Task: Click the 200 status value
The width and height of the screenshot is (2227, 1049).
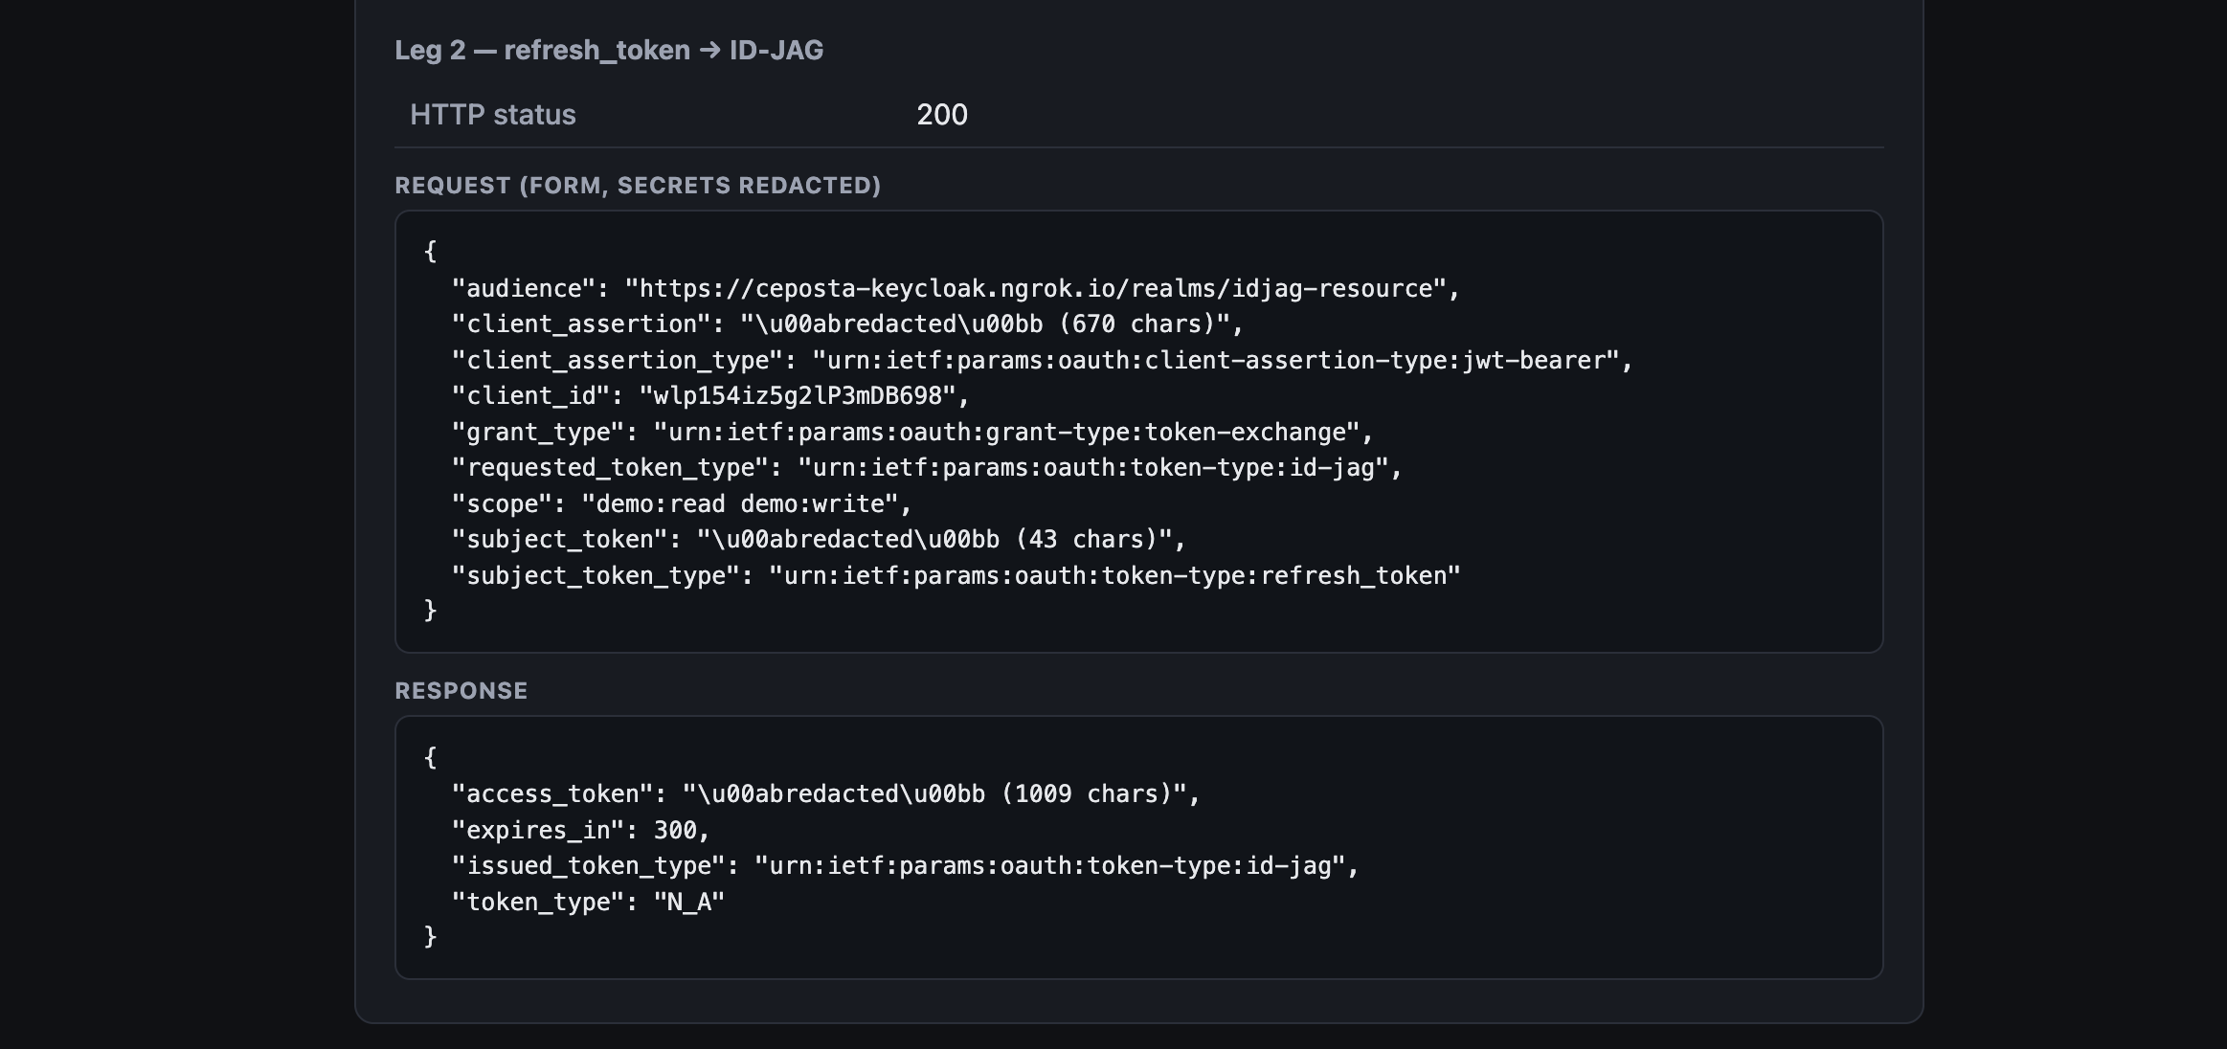Action: (x=942, y=115)
